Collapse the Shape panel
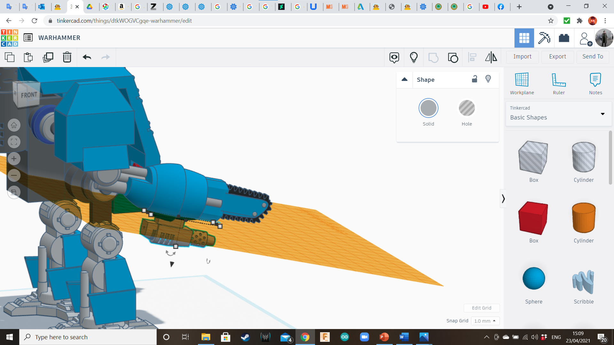 click(x=405, y=79)
